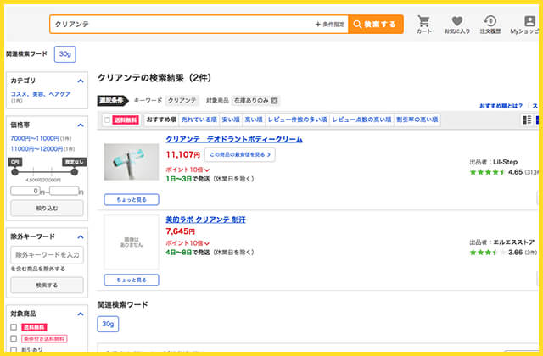The height and width of the screenshot is (356, 543).
Task: Sort by 売れている順
Action: coord(199,120)
